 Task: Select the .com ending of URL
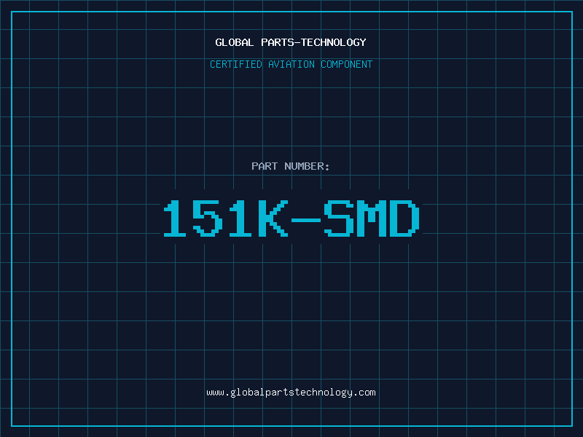point(365,393)
